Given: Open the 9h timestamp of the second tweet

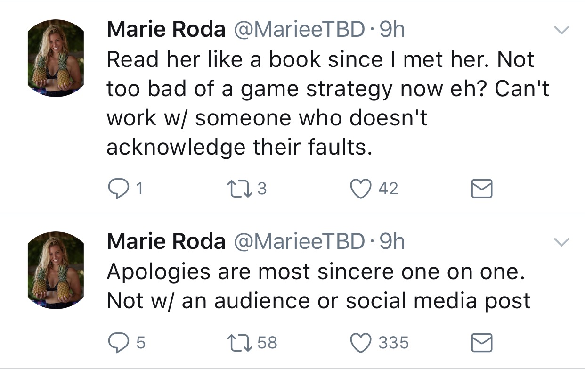Looking at the screenshot, I should pyautogui.click(x=392, y=242).
